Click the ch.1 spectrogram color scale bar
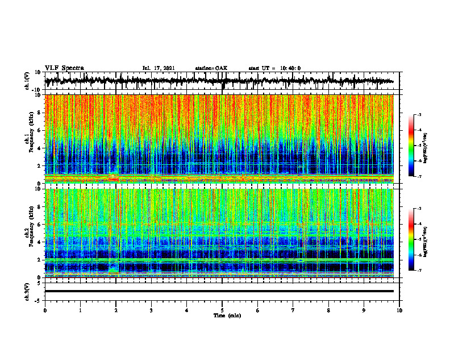The width and height of the screenshot is (450, 348). click(x=411, y=146)
